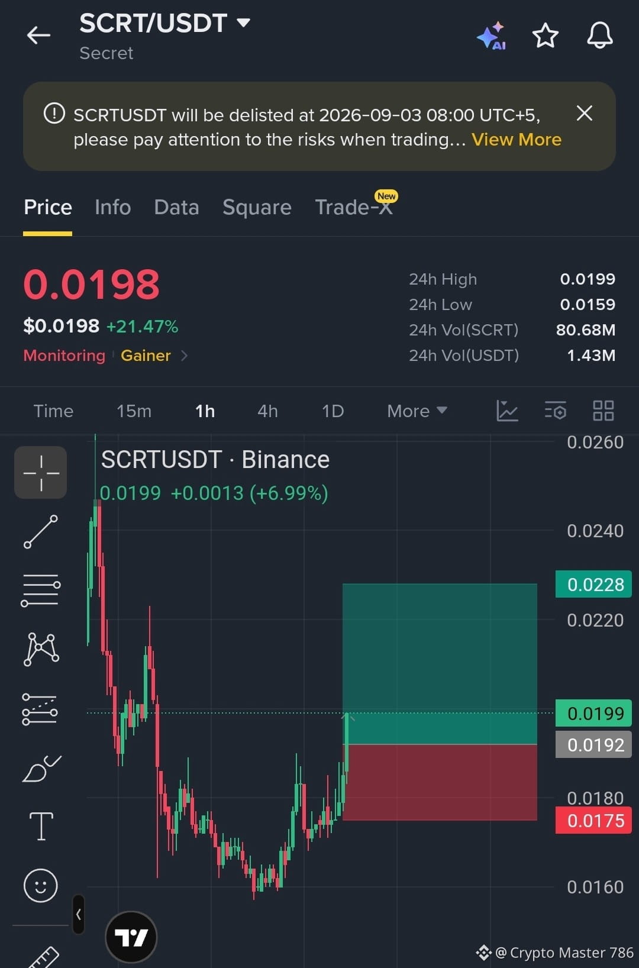Click the 24h Vol(SCRT) value 80.68M

(586, 330)
